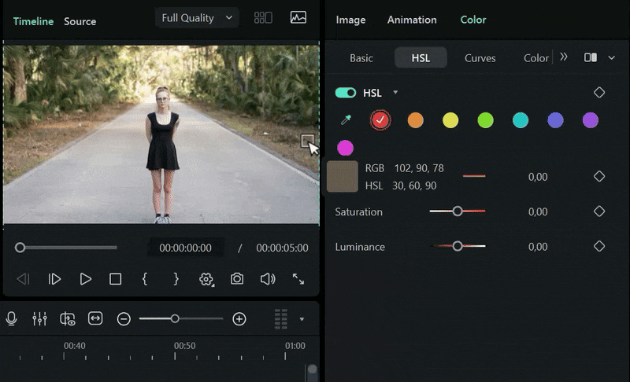The height and width of the screenshot is (382, 630).
Task: Select the red HSL color swatch
Action: [x=380, y=119]
